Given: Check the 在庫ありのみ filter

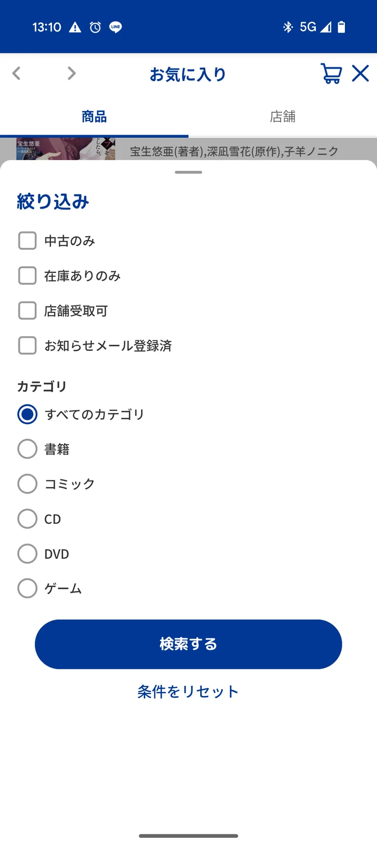Looking at the screenshot, I should pos(28,275).
